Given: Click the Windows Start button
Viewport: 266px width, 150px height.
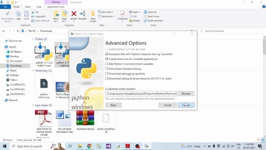Looking at the screenshot, I should (x=5, y=146).
